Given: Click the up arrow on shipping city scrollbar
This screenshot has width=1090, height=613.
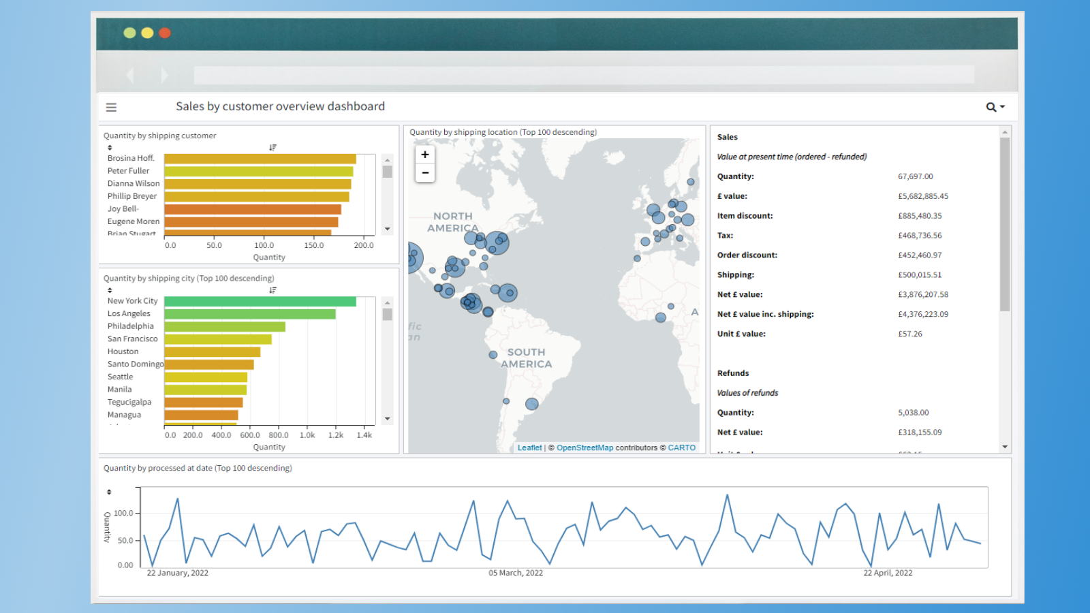Looking at the screenshot, I should (388, 301).
